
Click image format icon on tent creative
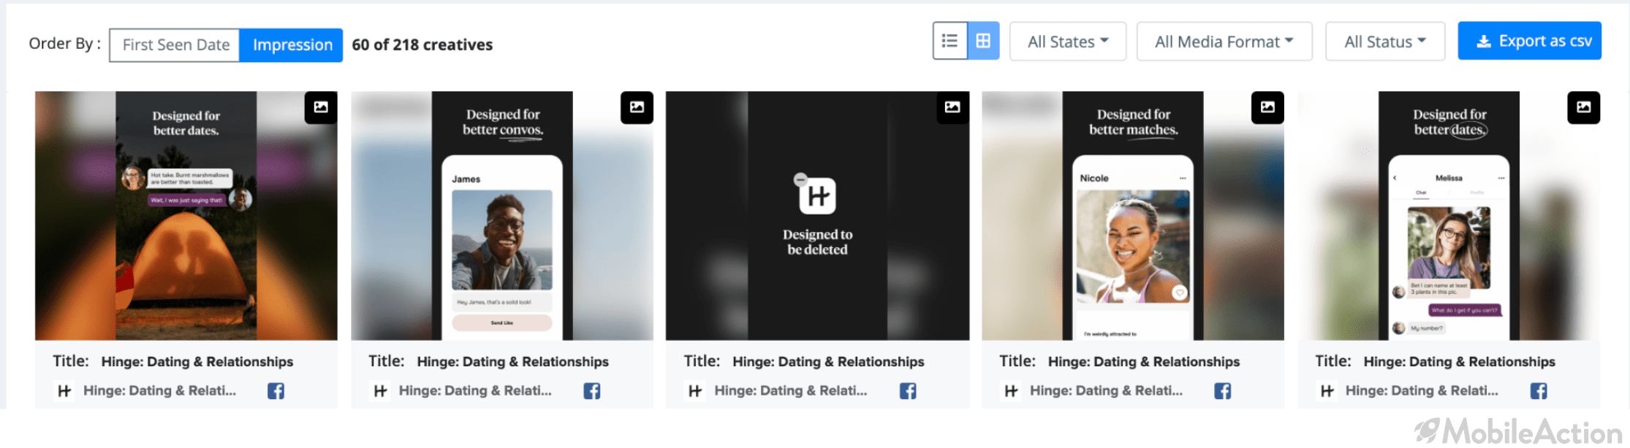(x=321, y=107)
